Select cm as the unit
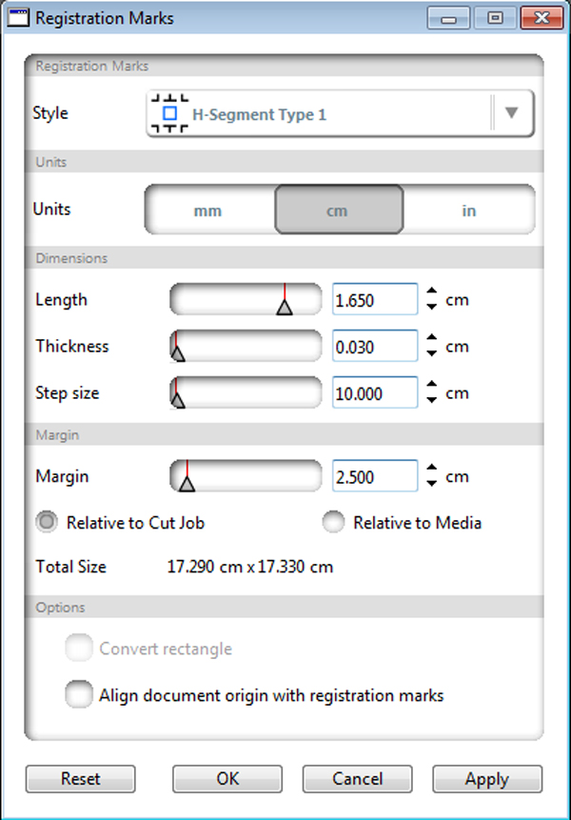Screen dimensions: 571x820 [x=338, y=210]
